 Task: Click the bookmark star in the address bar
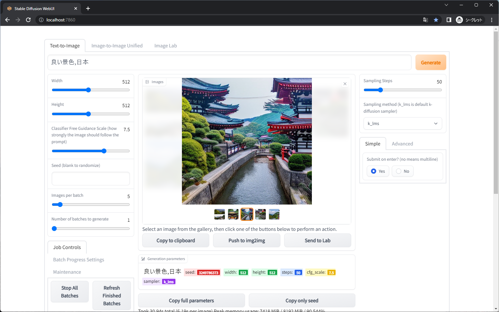pos(436,20)
